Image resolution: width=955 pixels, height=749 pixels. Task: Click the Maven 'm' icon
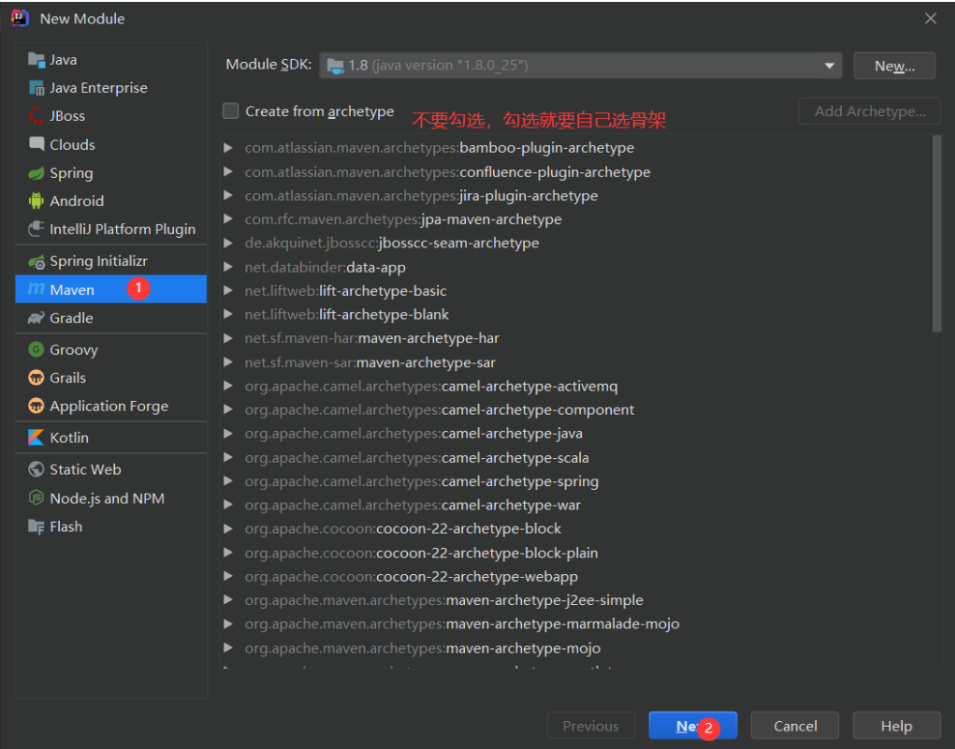coord(37,289)
